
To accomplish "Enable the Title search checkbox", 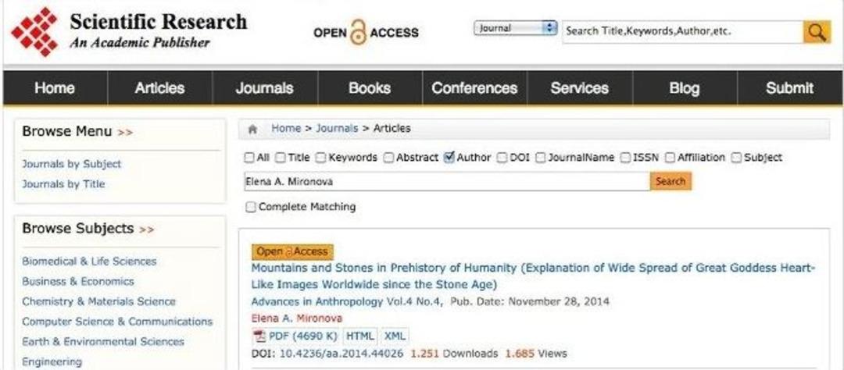I will tap(281, 158).
